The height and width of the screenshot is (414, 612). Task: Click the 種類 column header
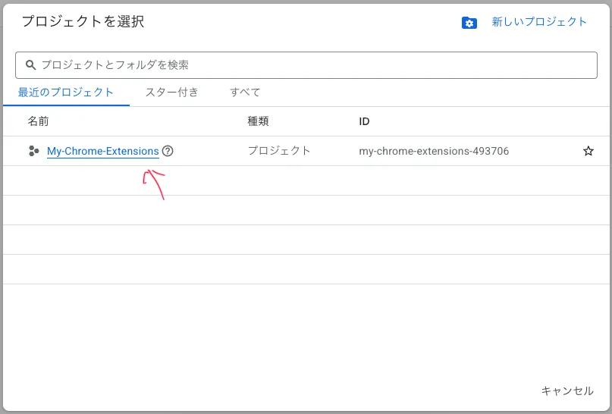(258, 121)
